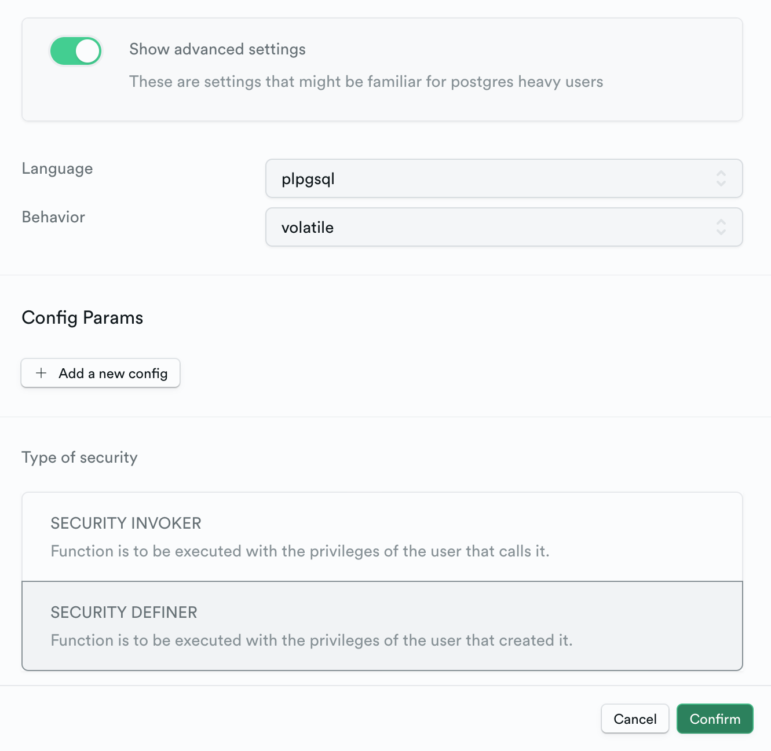Choose the SECURITY DEFINER option
The width and height of the screenshot is (771, 751).
point(382,626)
